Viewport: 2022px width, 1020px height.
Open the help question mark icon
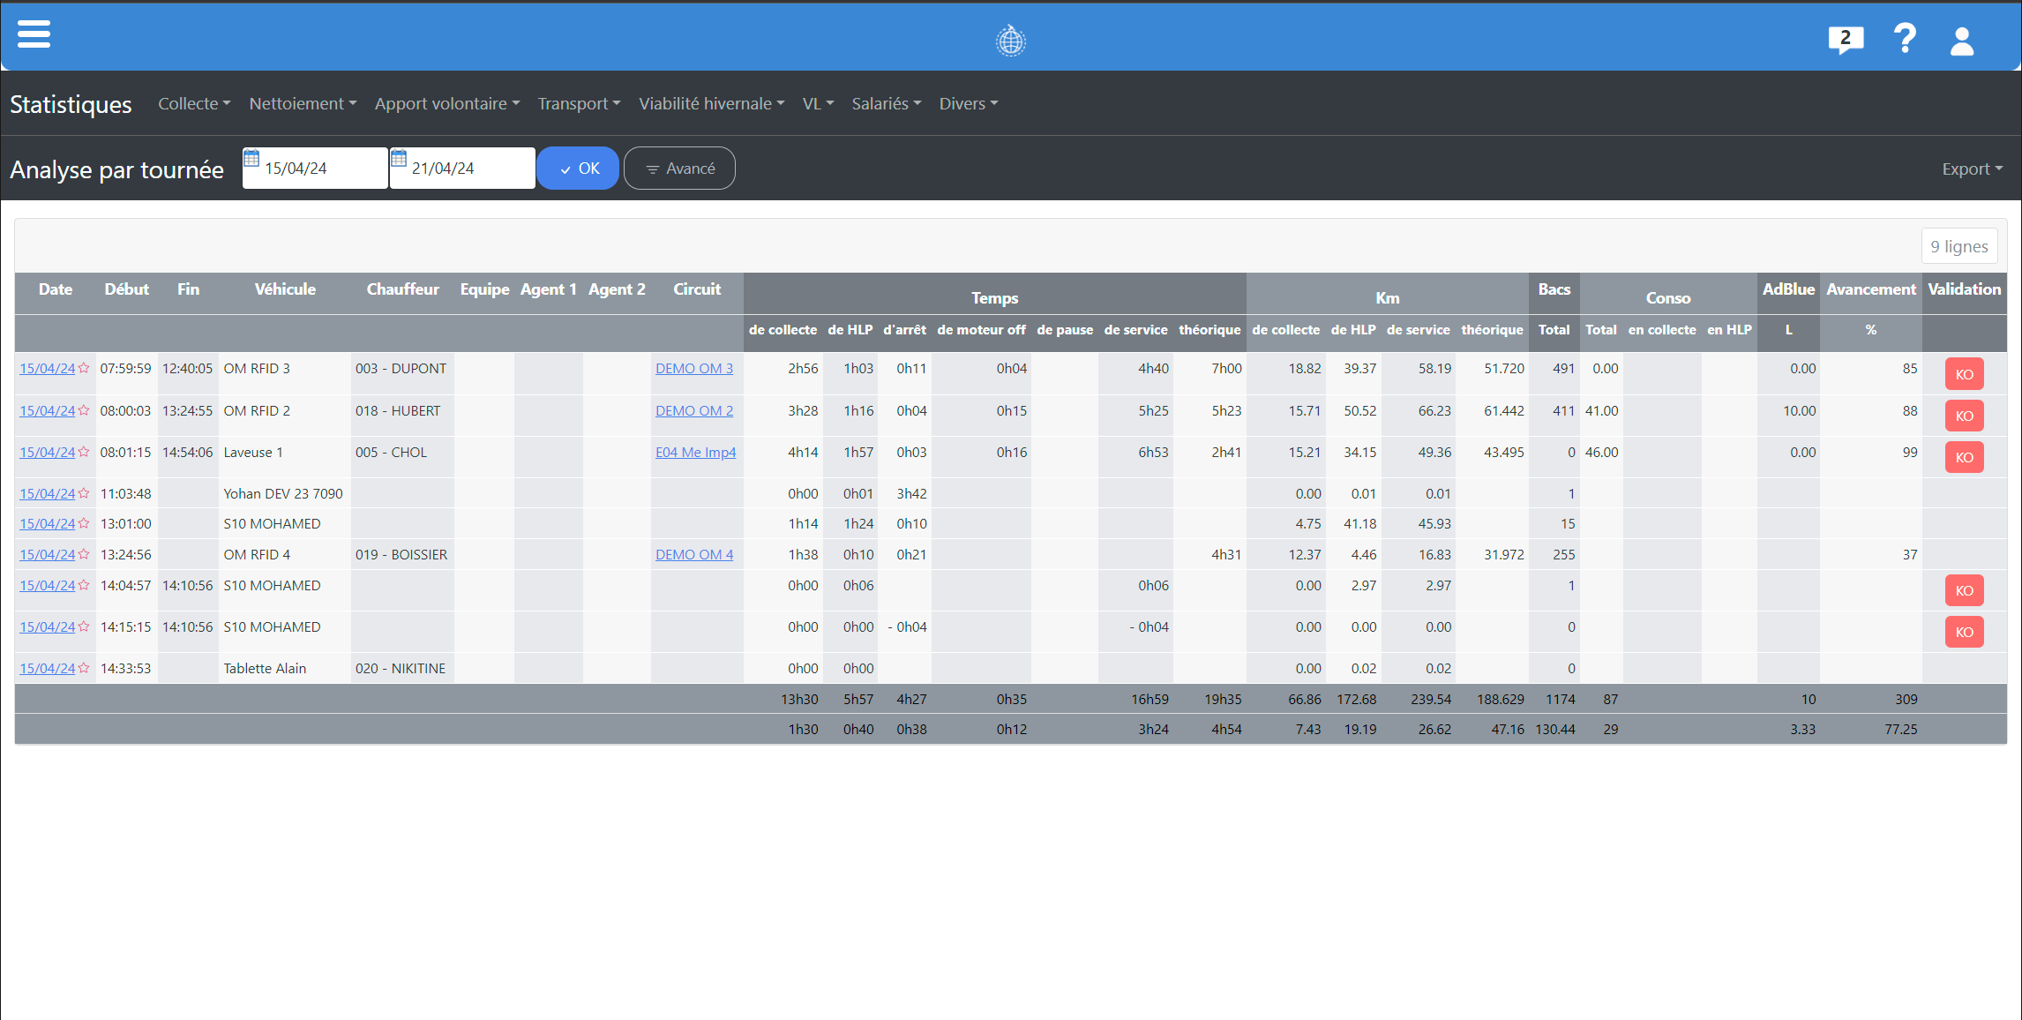pos(1905,40)
